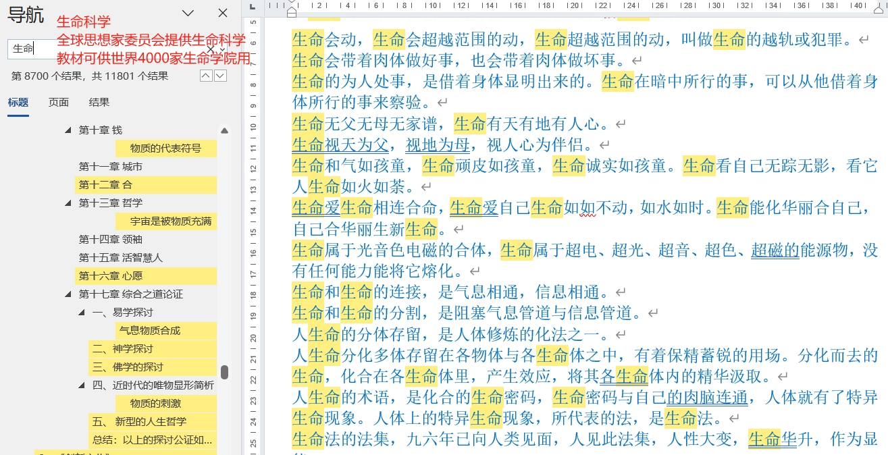Click the heading list scrollbar thumb
The image size is (888, 455).
(224, 373)
